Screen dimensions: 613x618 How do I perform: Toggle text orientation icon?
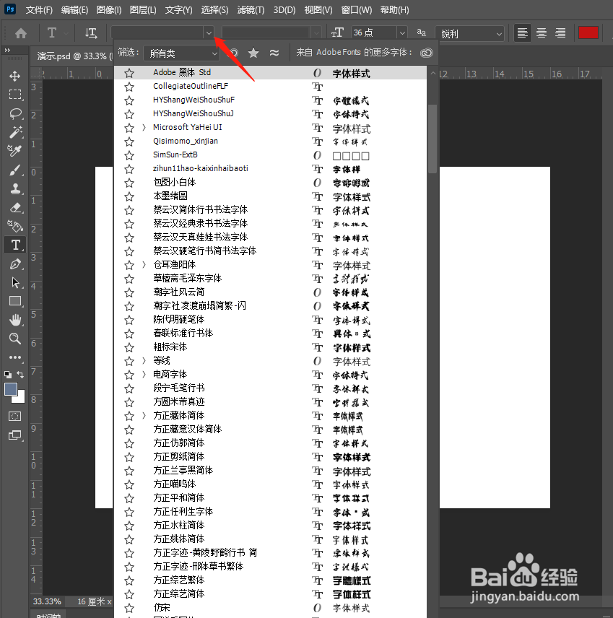tap(91, 33)
